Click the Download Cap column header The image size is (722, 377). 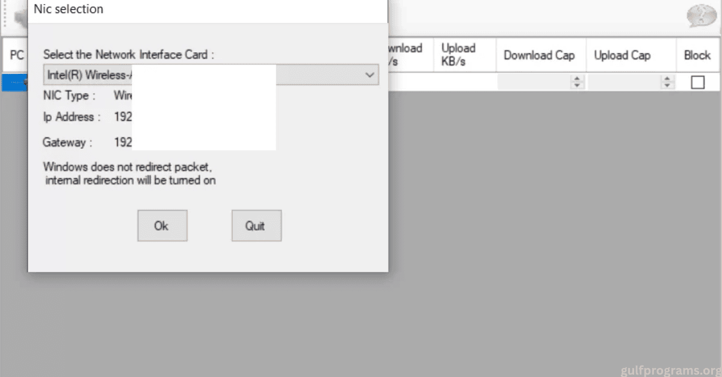(540, 55)
